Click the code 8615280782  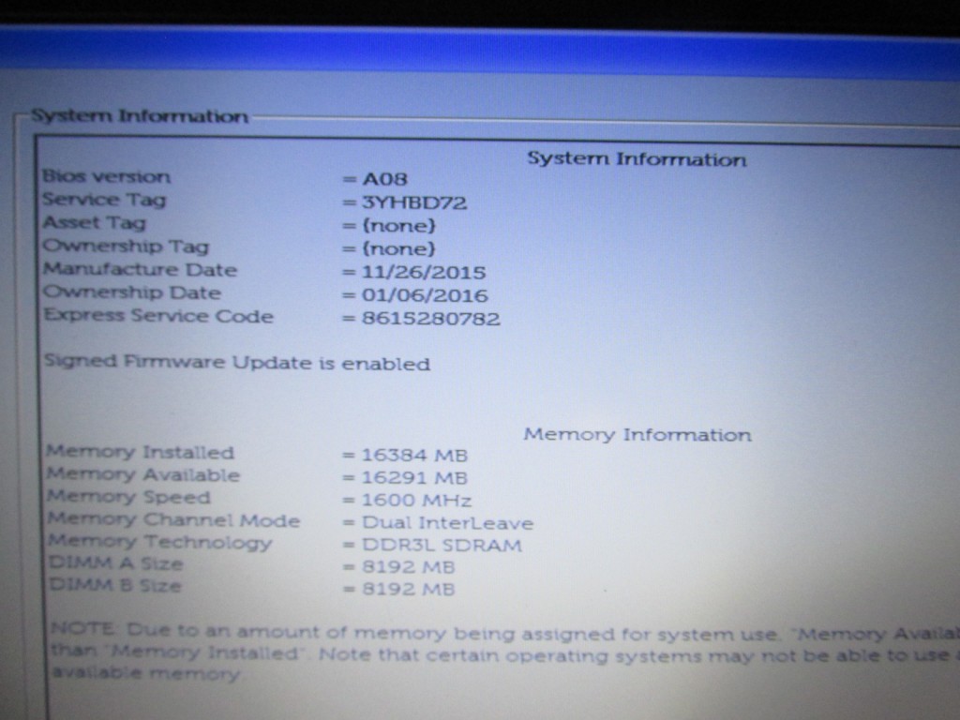point(431,319)
